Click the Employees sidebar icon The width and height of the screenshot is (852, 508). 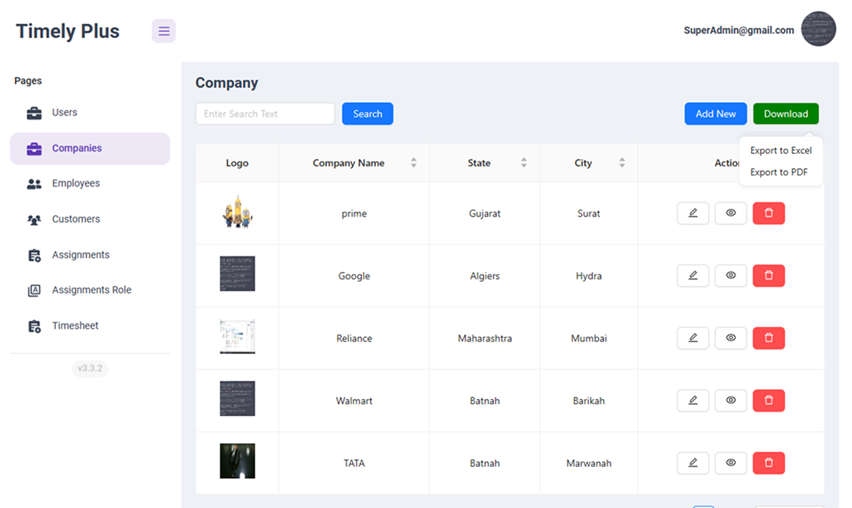[x=34, y=183]
